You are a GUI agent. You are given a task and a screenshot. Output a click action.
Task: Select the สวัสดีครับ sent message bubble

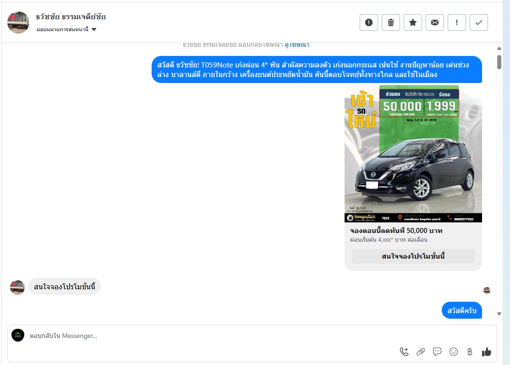click(x=461, y=310)
